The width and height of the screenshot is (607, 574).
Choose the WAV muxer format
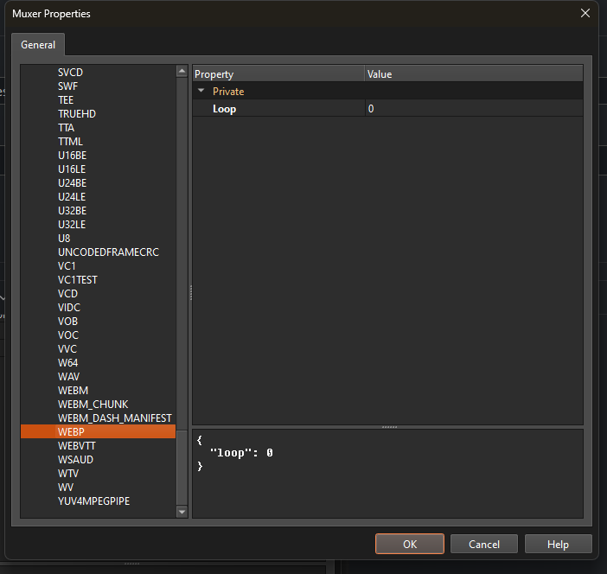click(x=69, y=377)
